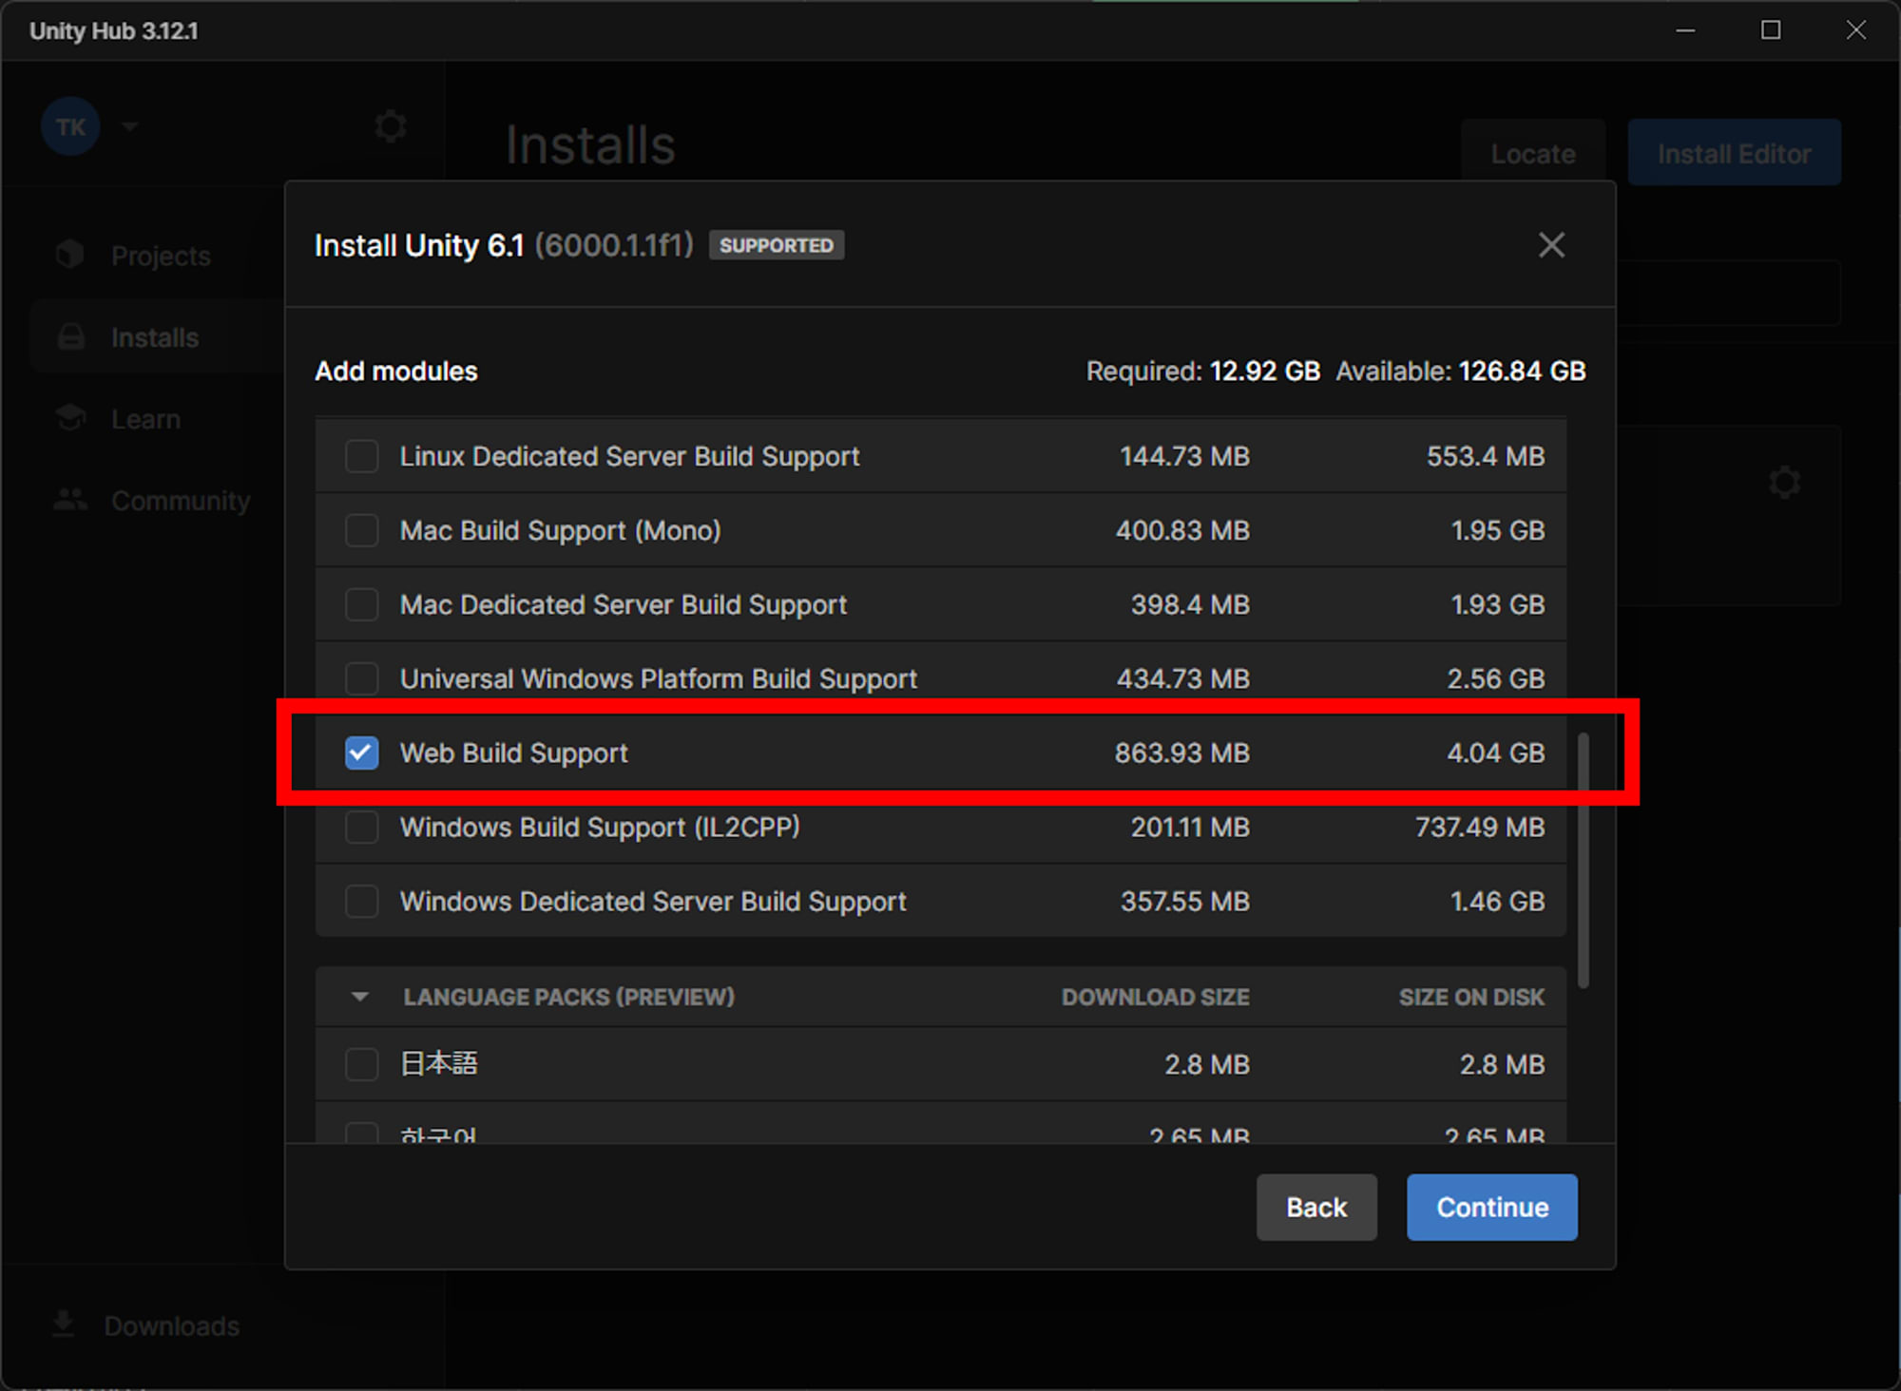Click the Install Editor button
This screenshot has height=1391, width=1901.
tap(1734, 153)
